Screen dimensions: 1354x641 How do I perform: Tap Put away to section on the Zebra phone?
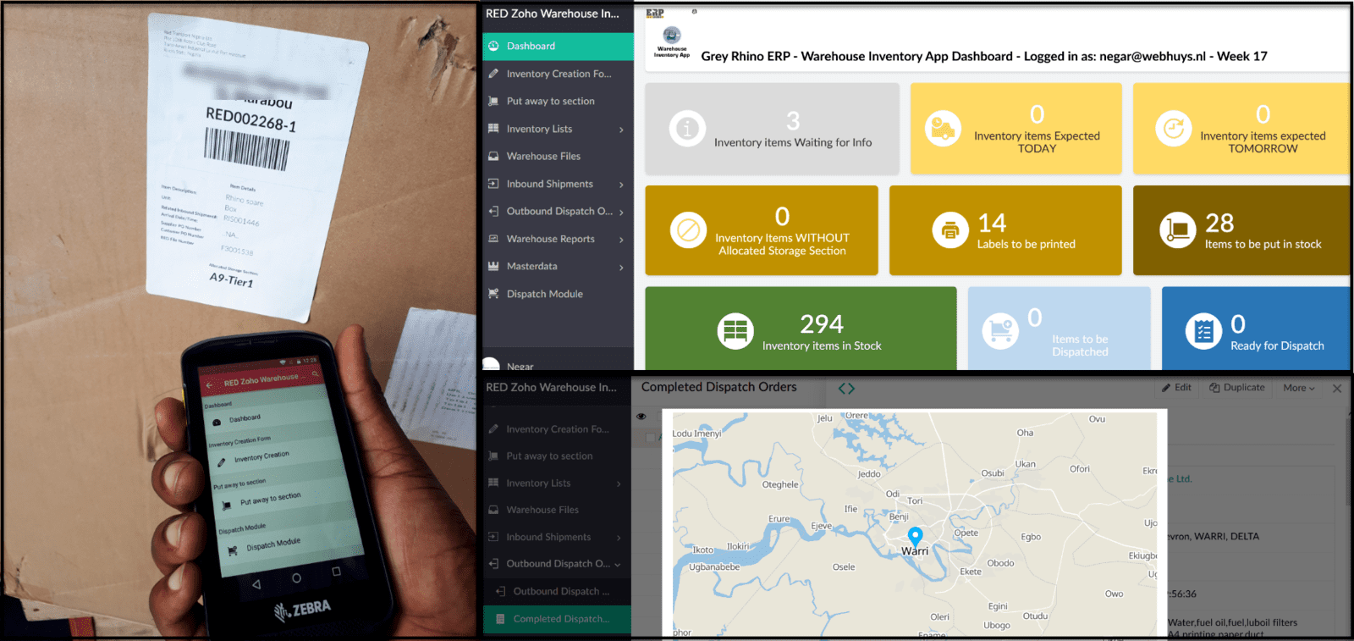click(x=270, y=500)
